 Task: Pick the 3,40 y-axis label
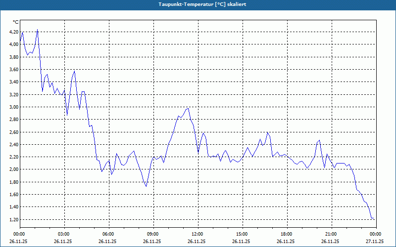[14, 82]
